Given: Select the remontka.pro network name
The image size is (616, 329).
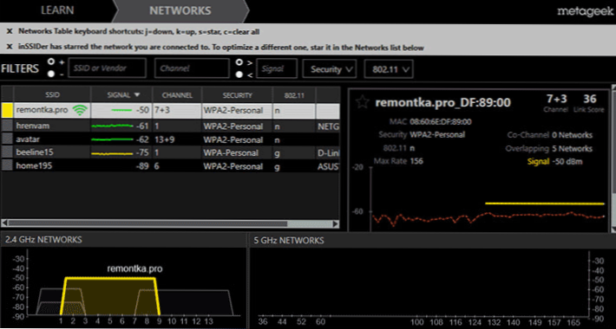Looking at the screenshot, I should point(42,110).
